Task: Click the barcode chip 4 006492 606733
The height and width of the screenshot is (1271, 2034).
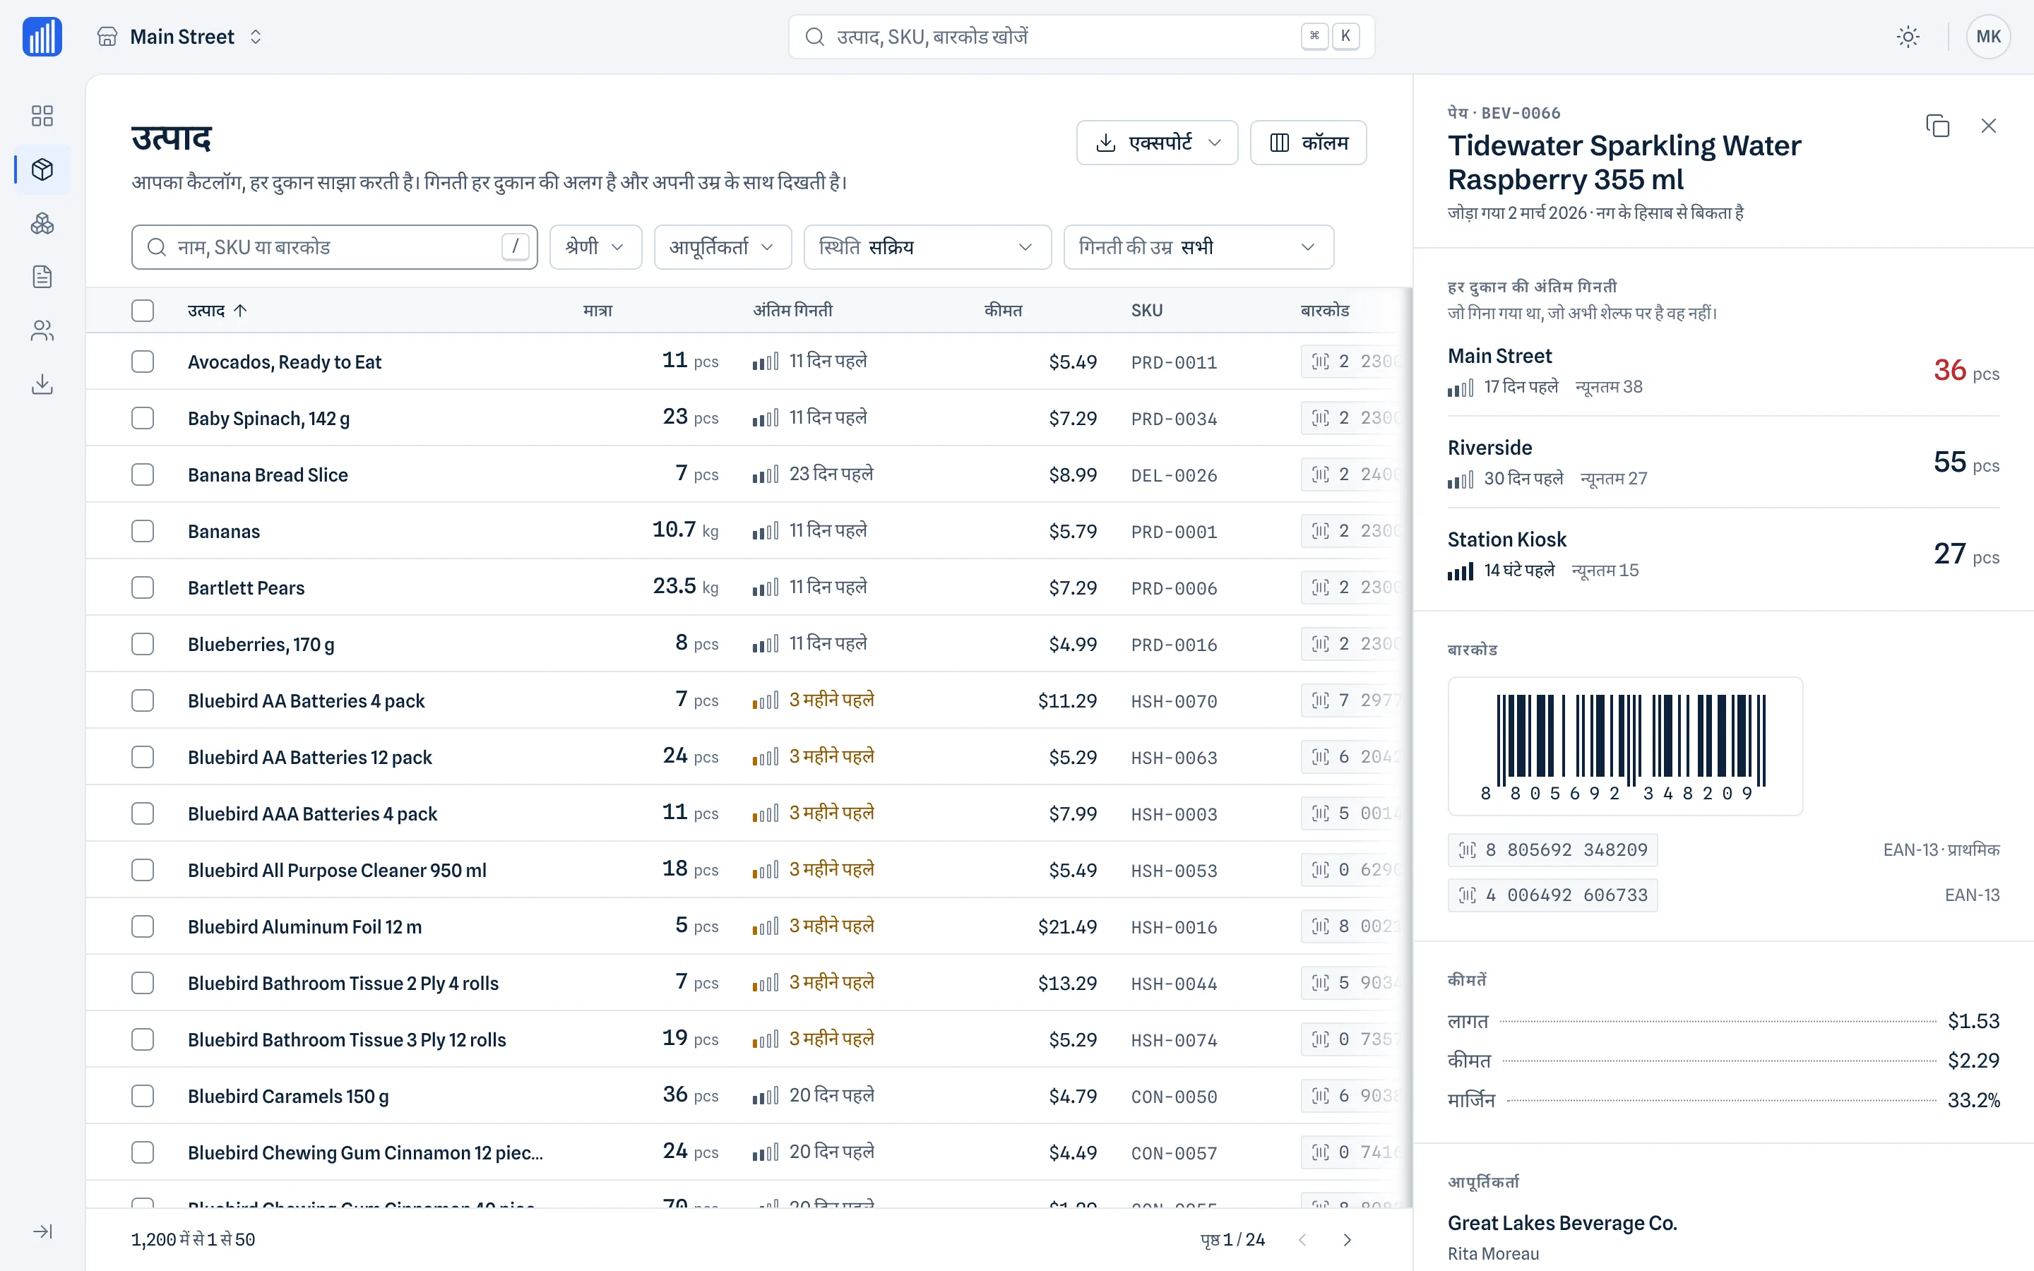Action: click(x=1552, y=895)
